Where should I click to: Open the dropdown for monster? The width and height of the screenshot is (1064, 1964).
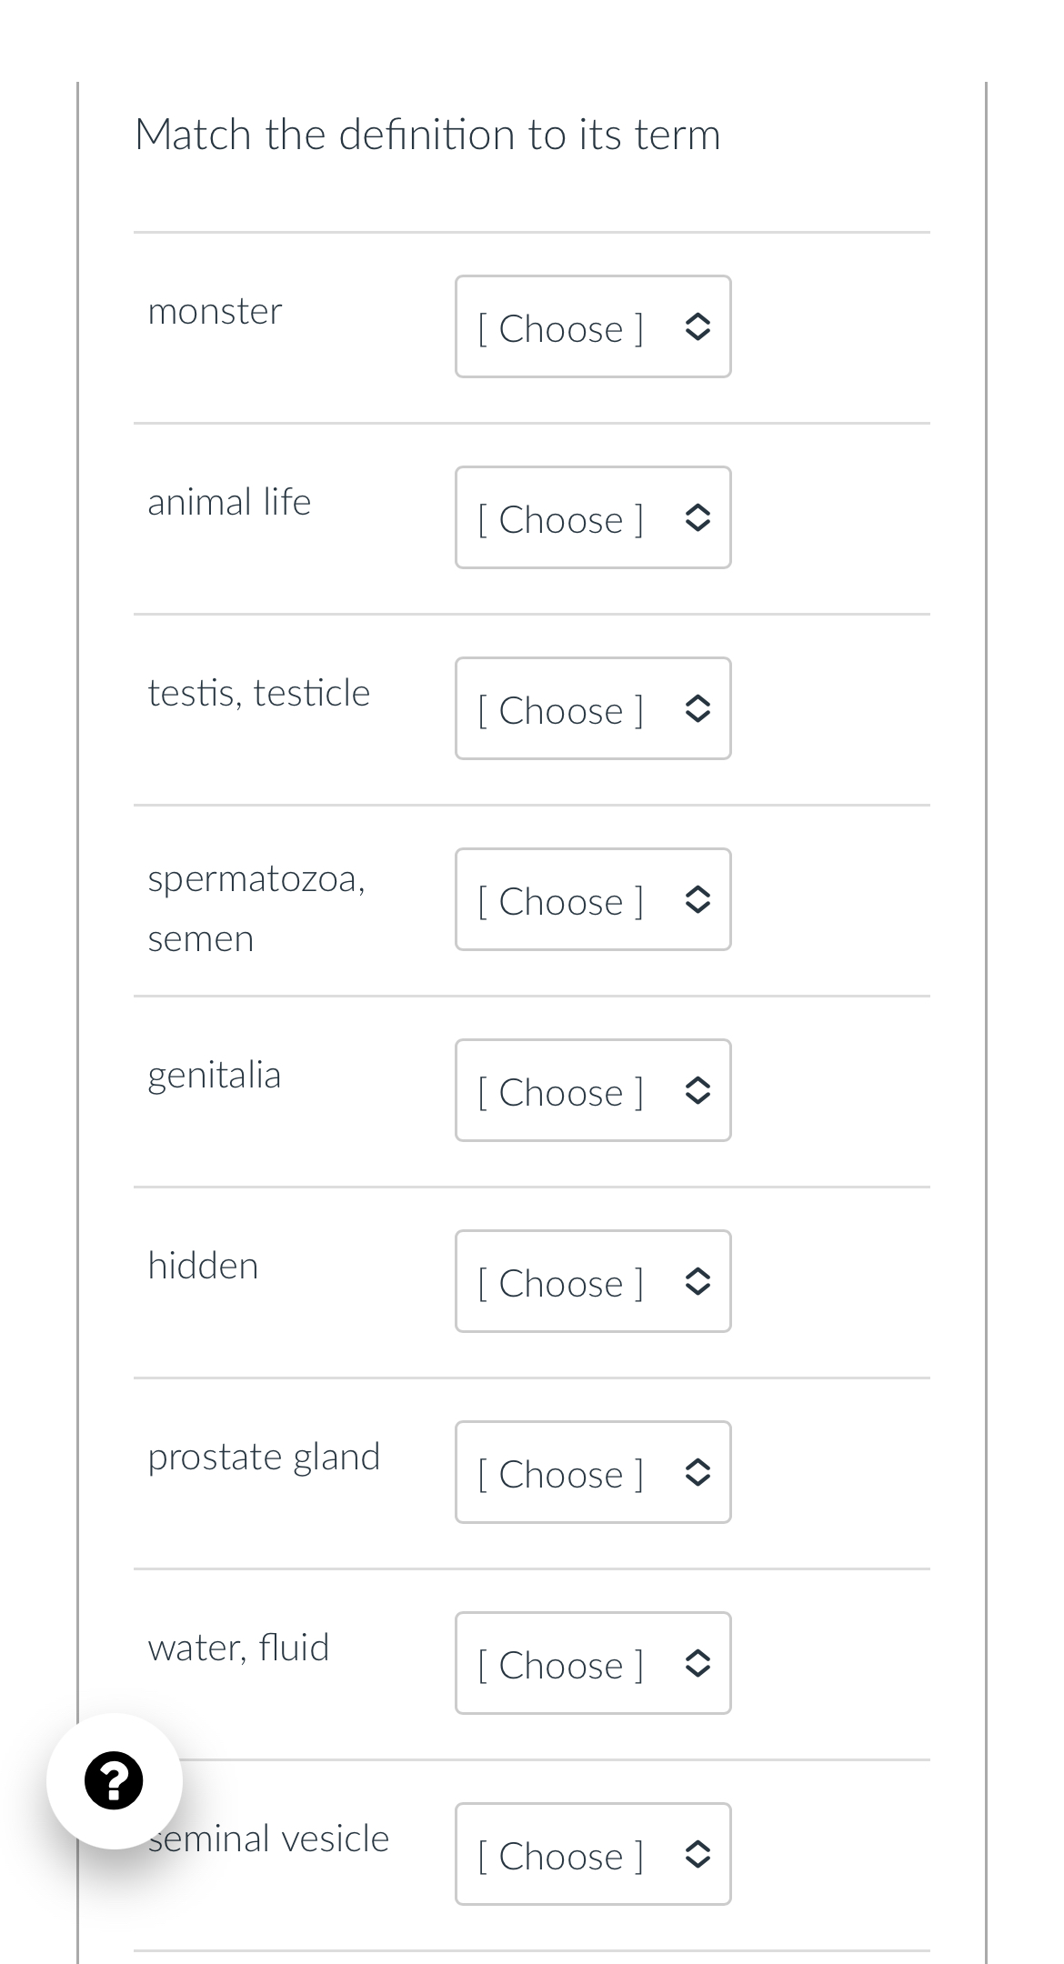click(592, 327)
